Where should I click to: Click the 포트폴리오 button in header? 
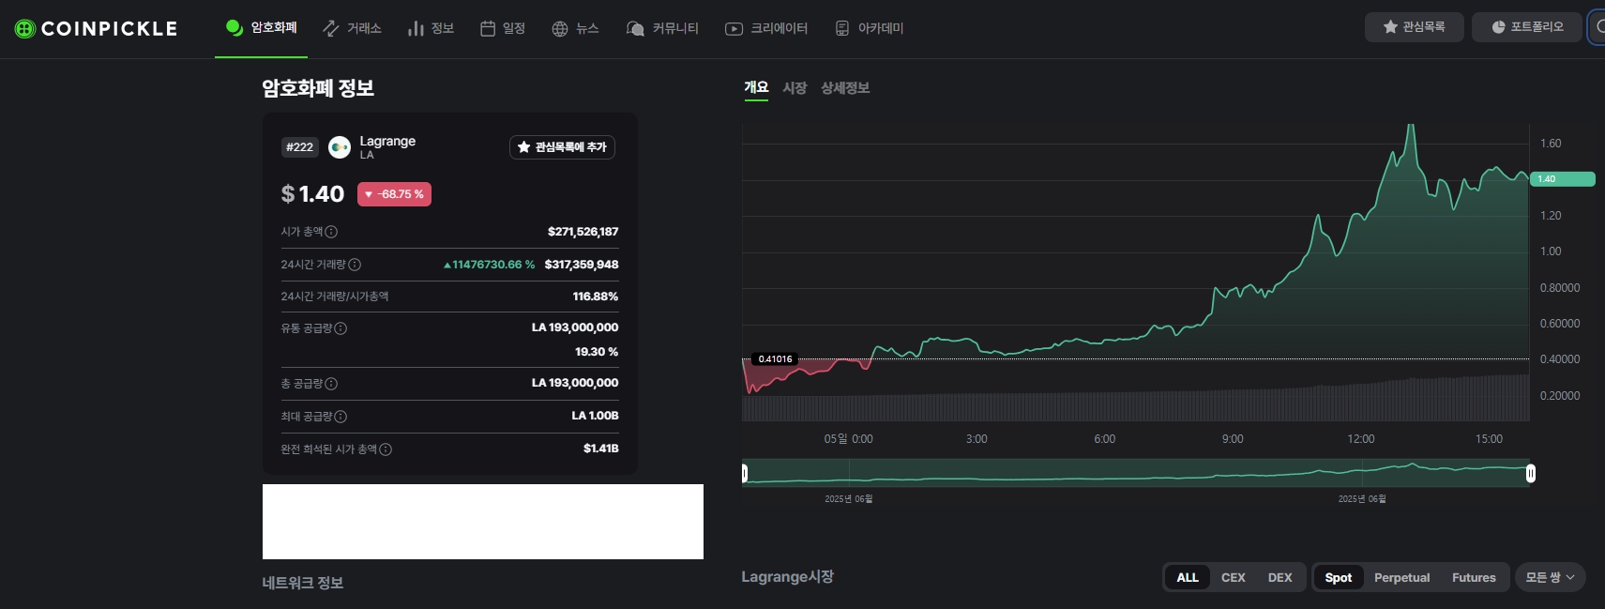pos(1527,27)
